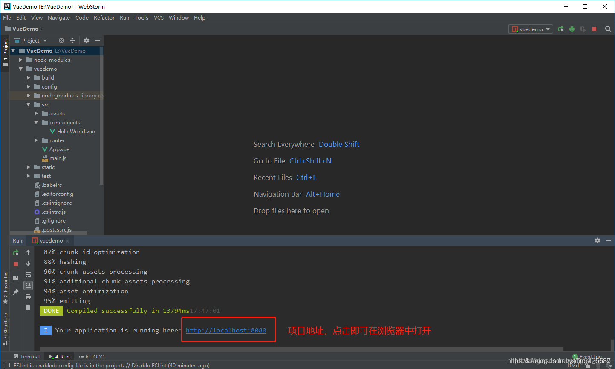Toggle pin tab in Run panel
This screenshot has width=615, height=369.
tap(16, 292)
